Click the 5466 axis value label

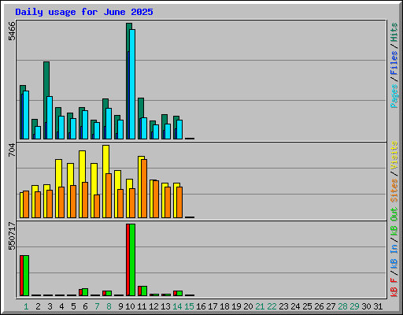pos(12,31)
